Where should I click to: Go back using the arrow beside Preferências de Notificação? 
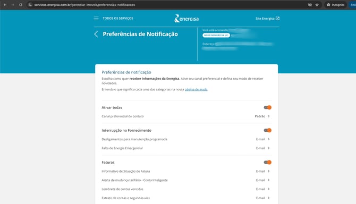[x=96, y=34]
